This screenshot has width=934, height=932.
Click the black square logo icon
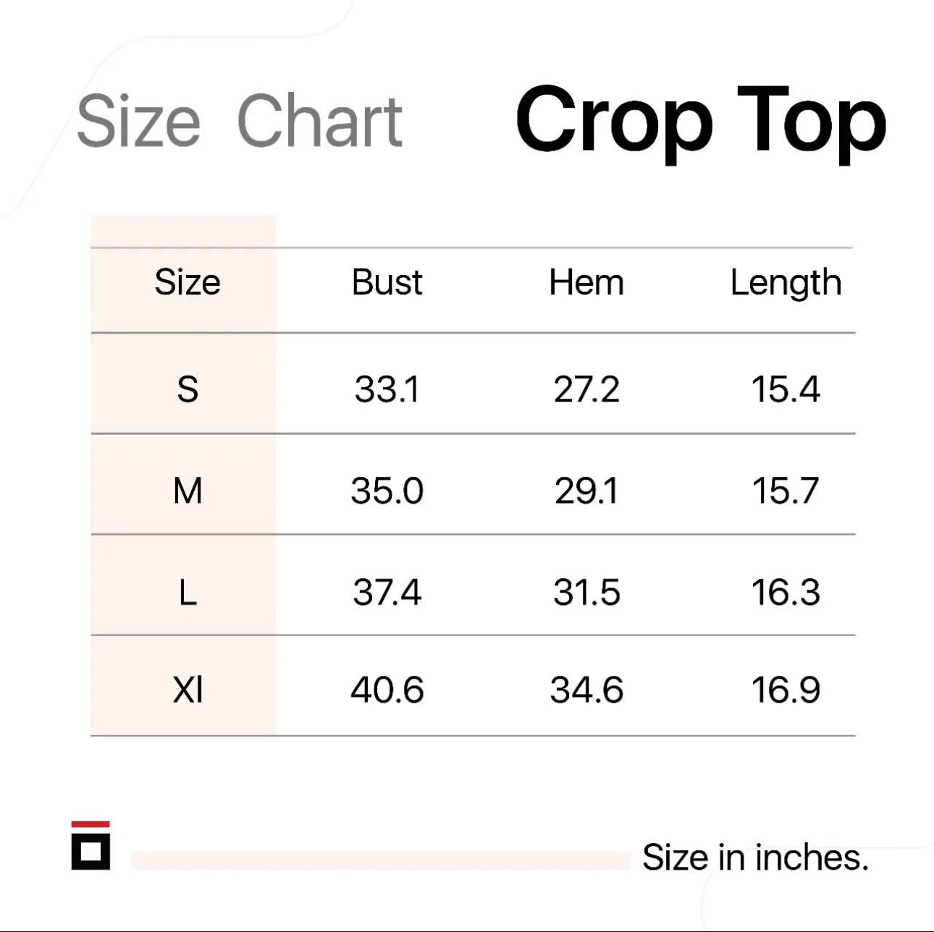[91, 851]
